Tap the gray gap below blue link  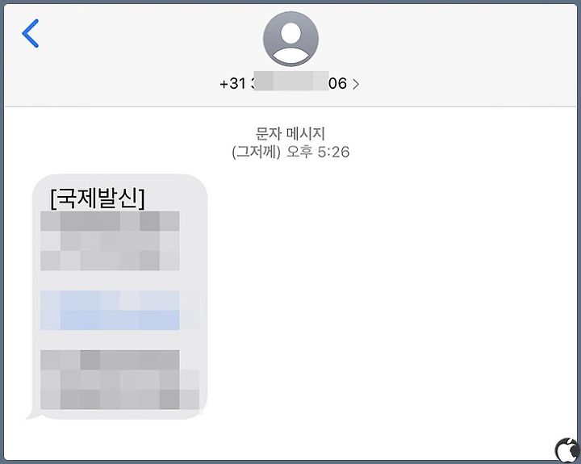click(110, 340)
